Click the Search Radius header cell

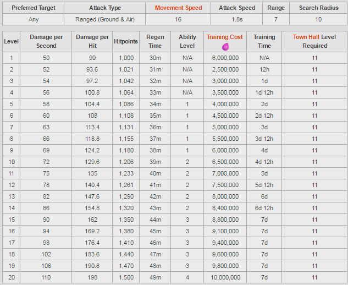[318, 8]
